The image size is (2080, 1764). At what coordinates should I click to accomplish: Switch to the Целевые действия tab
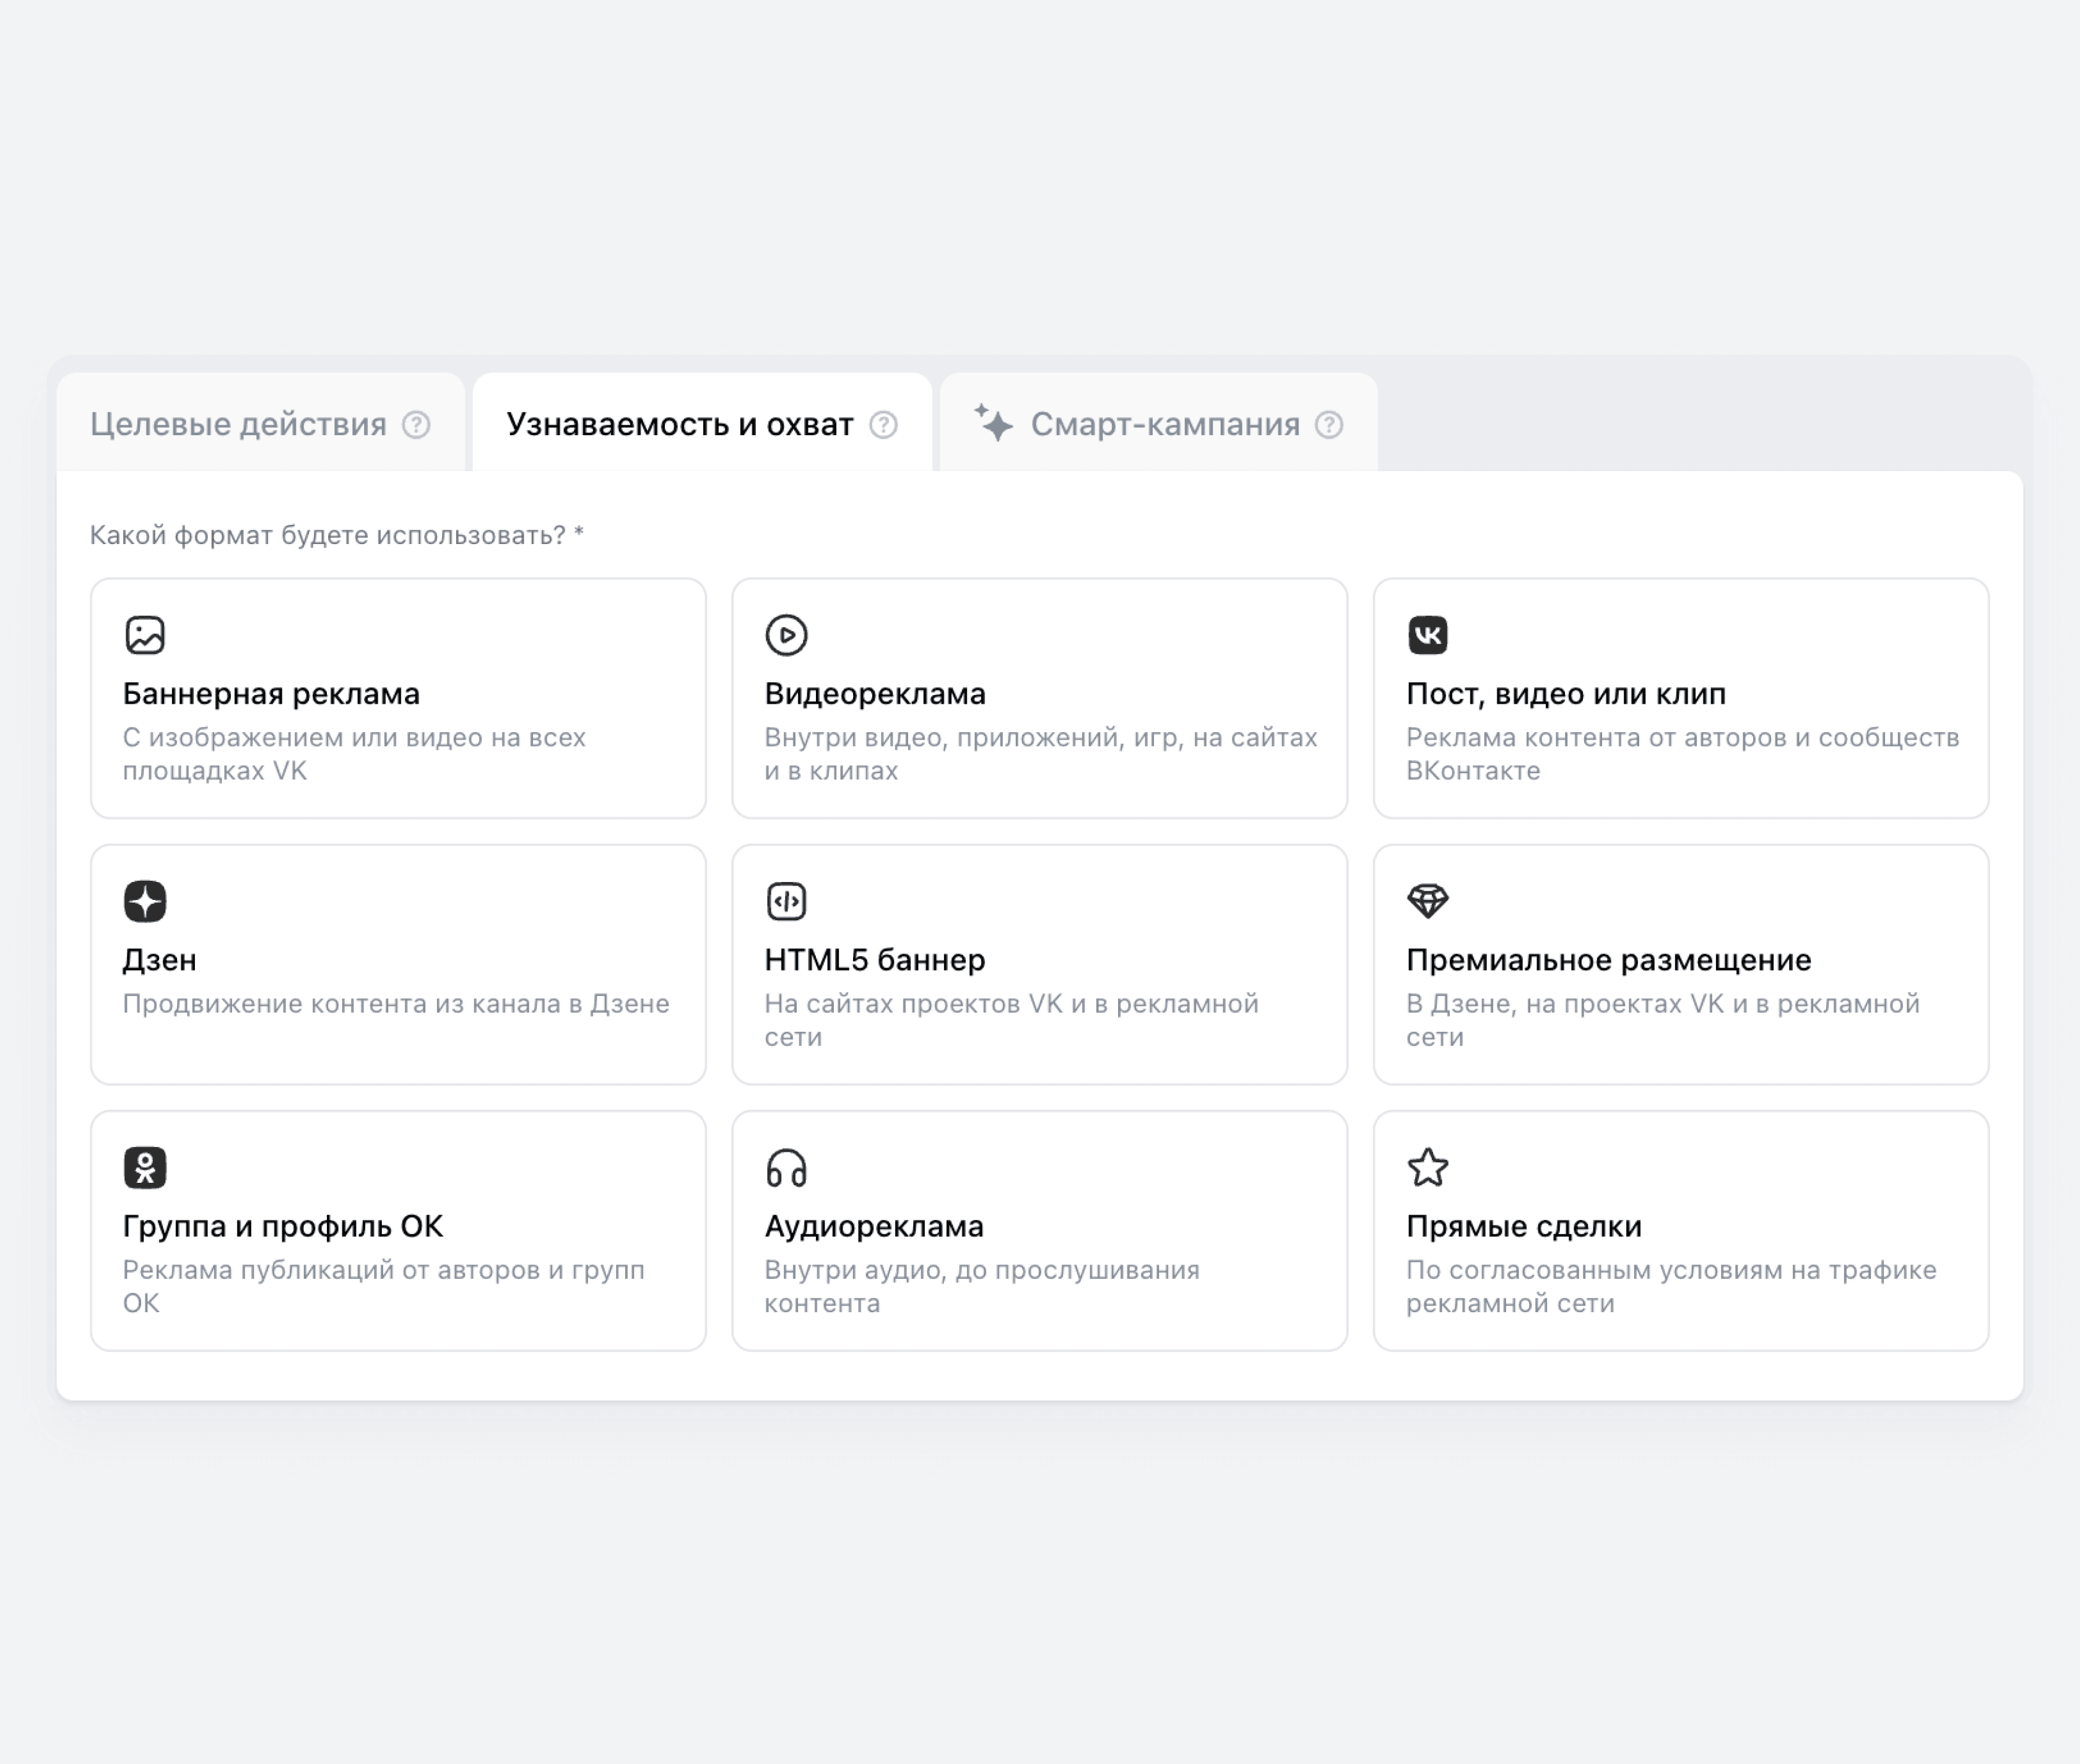[238, 424]
